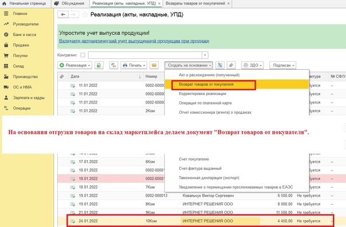Open Руководителю section in sidebar
Image resolution: width=346 pixels, height=227 pixels.
(26, 24)
